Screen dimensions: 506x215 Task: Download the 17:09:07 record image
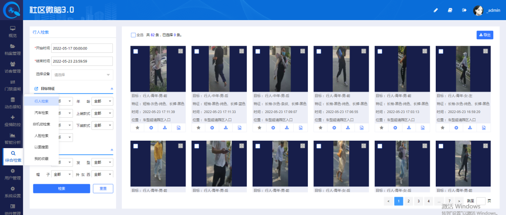pyautogui.click(x=287, y=128)
